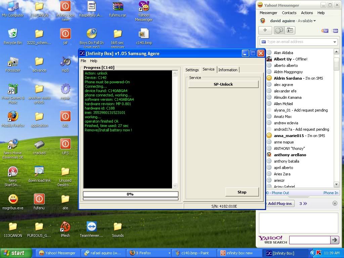Open the 3 Firefox taskbar group dropdown
This screenshot has width=344, height=258.
(169, 253)
